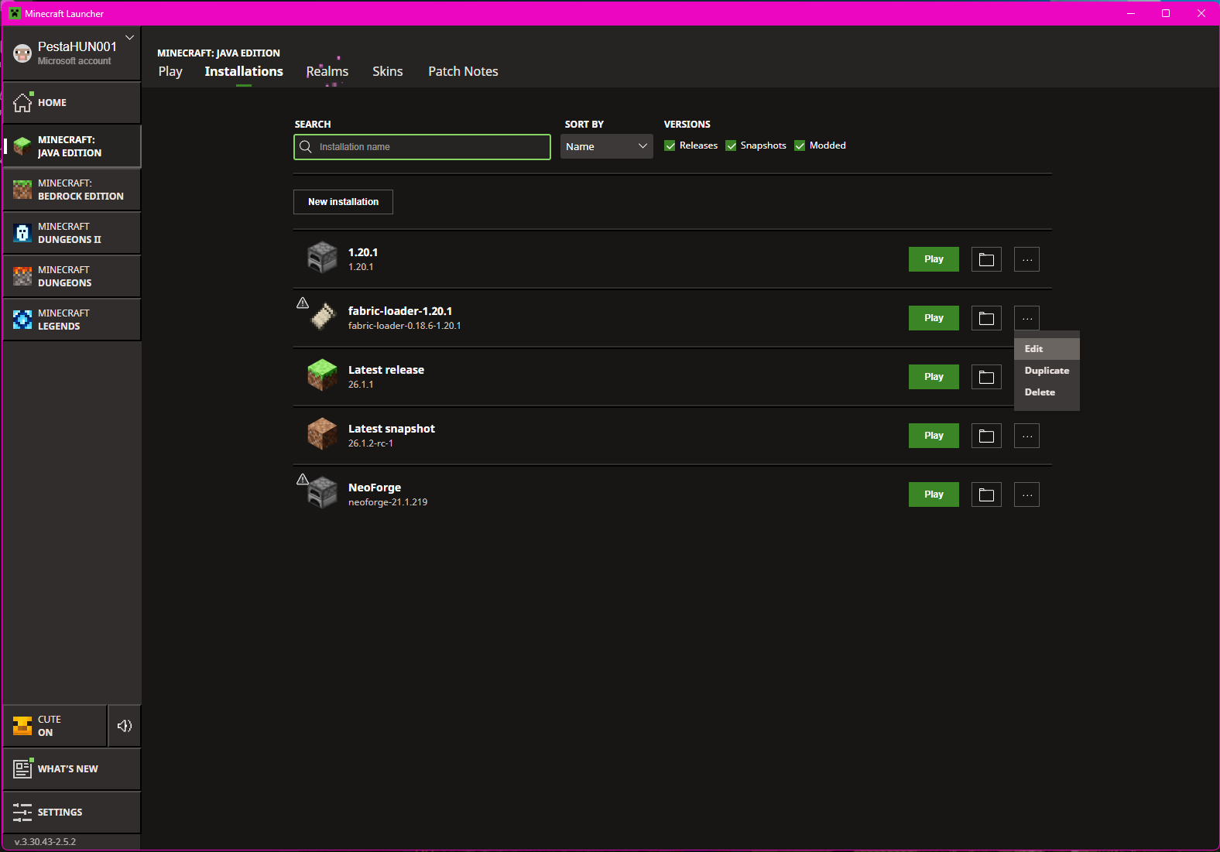Expand account menu next to PestaHUN001
Viewport: 1220px width, 852px height.
pos(129,37)
